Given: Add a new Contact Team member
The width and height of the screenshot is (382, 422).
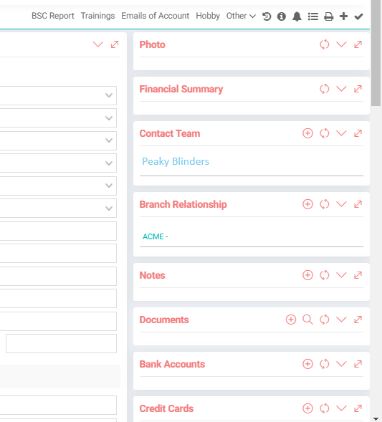Looking at the screenshot, I should 307,133.
